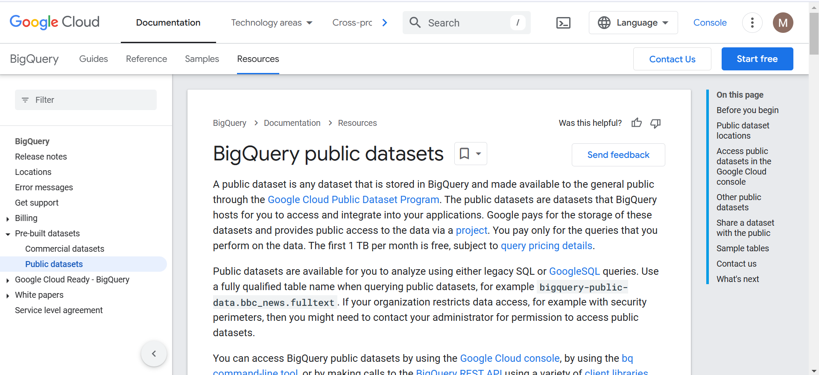
Task: Select the Resources tab
Action: tap(258, 59)
